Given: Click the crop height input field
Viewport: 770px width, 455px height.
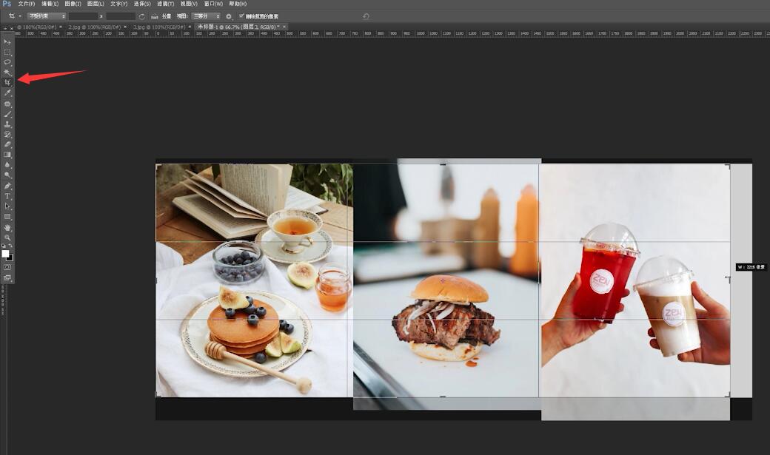Looking at the screenshot, I should click(x=121, y=16).
